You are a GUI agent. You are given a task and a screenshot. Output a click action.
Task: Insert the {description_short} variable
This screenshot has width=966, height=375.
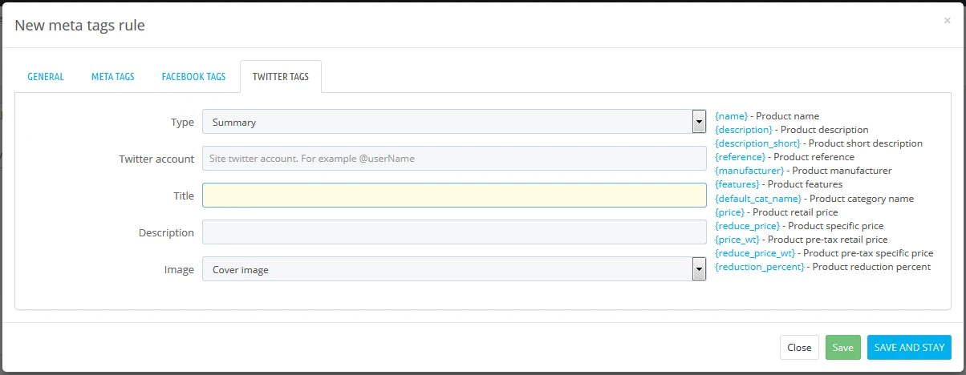757,143
